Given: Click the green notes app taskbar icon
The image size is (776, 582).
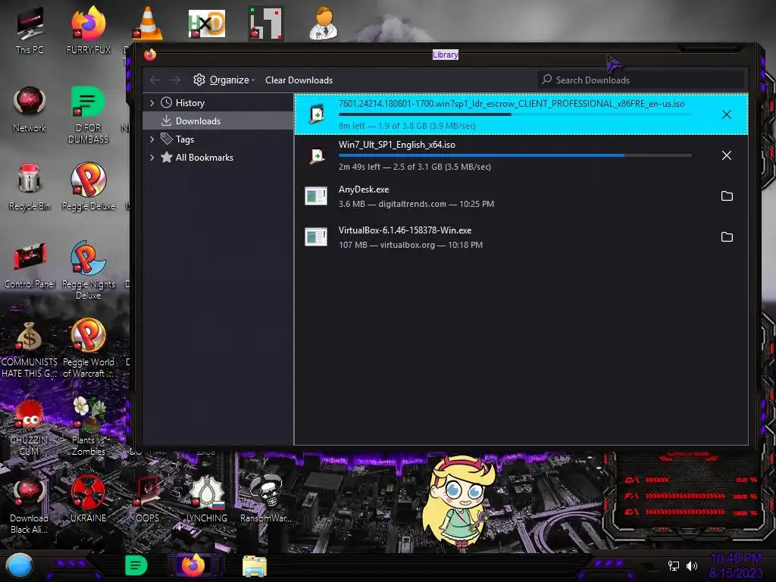Looking at the screenshot, I should pos(136,565).
